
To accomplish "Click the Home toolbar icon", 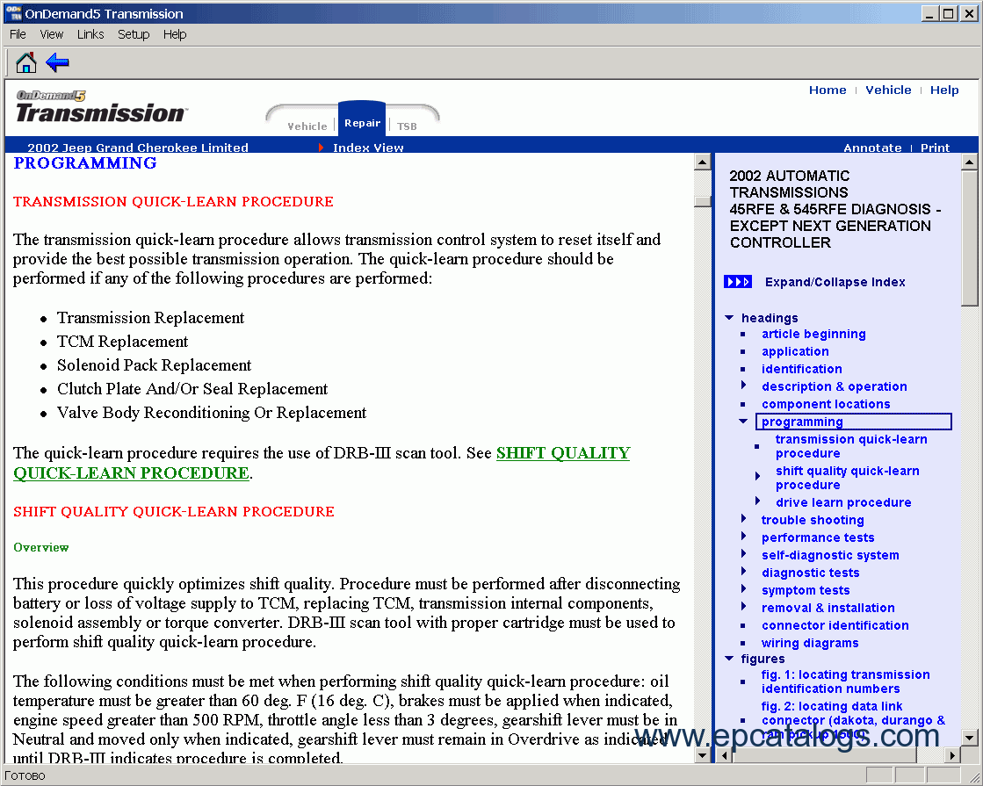I will click(x=25, y=62).
